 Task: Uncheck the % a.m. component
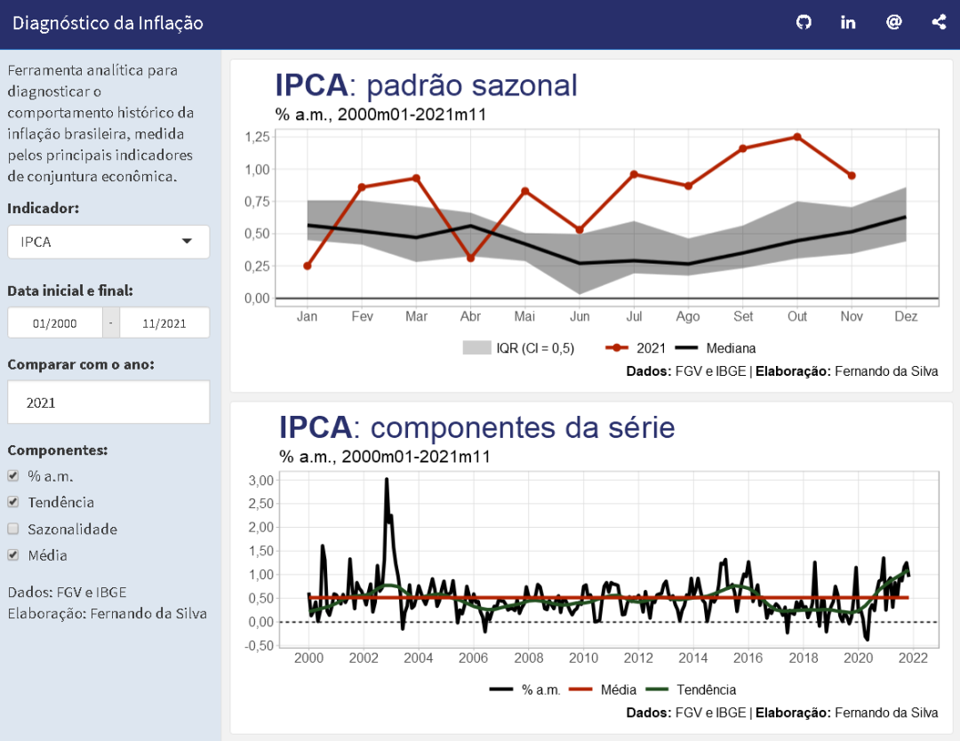[12, 475]
